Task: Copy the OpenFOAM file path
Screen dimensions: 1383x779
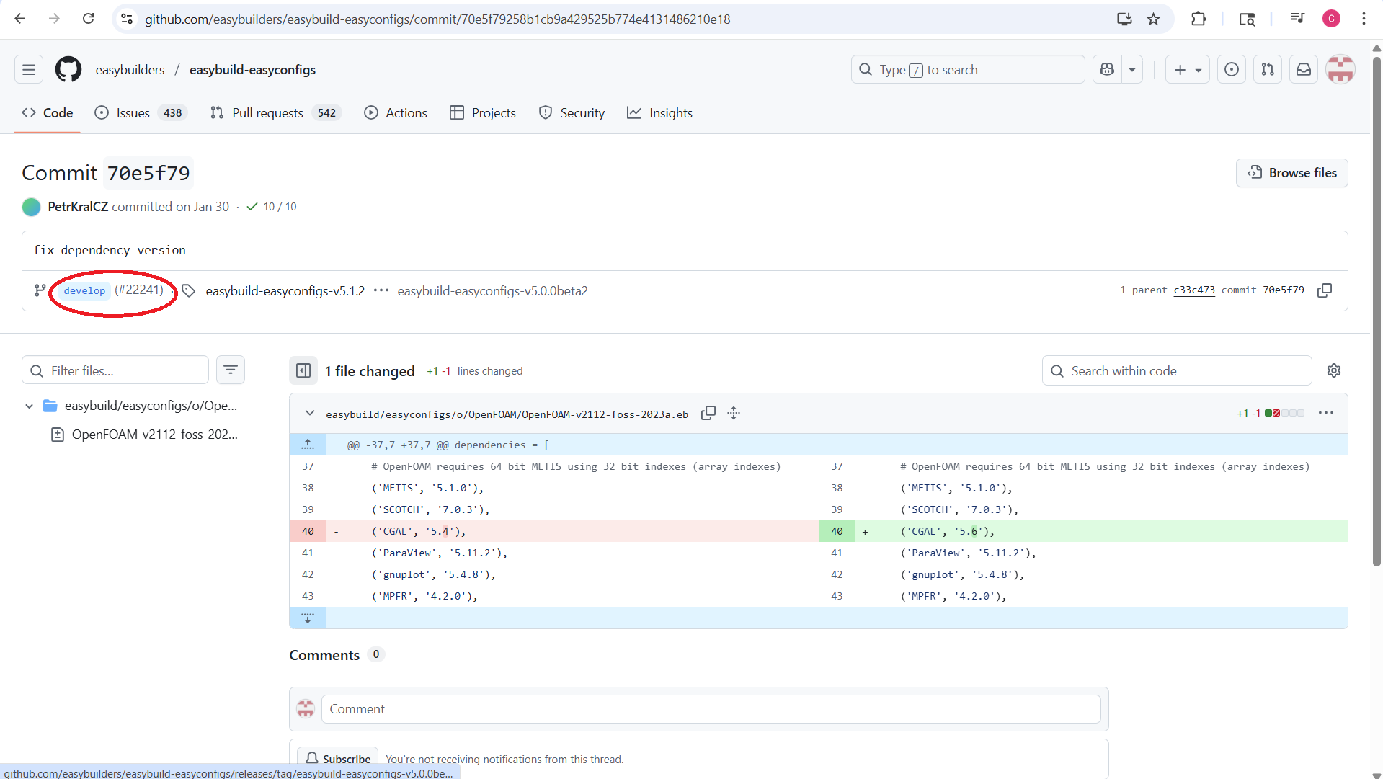Action: (x=708, y=413)
